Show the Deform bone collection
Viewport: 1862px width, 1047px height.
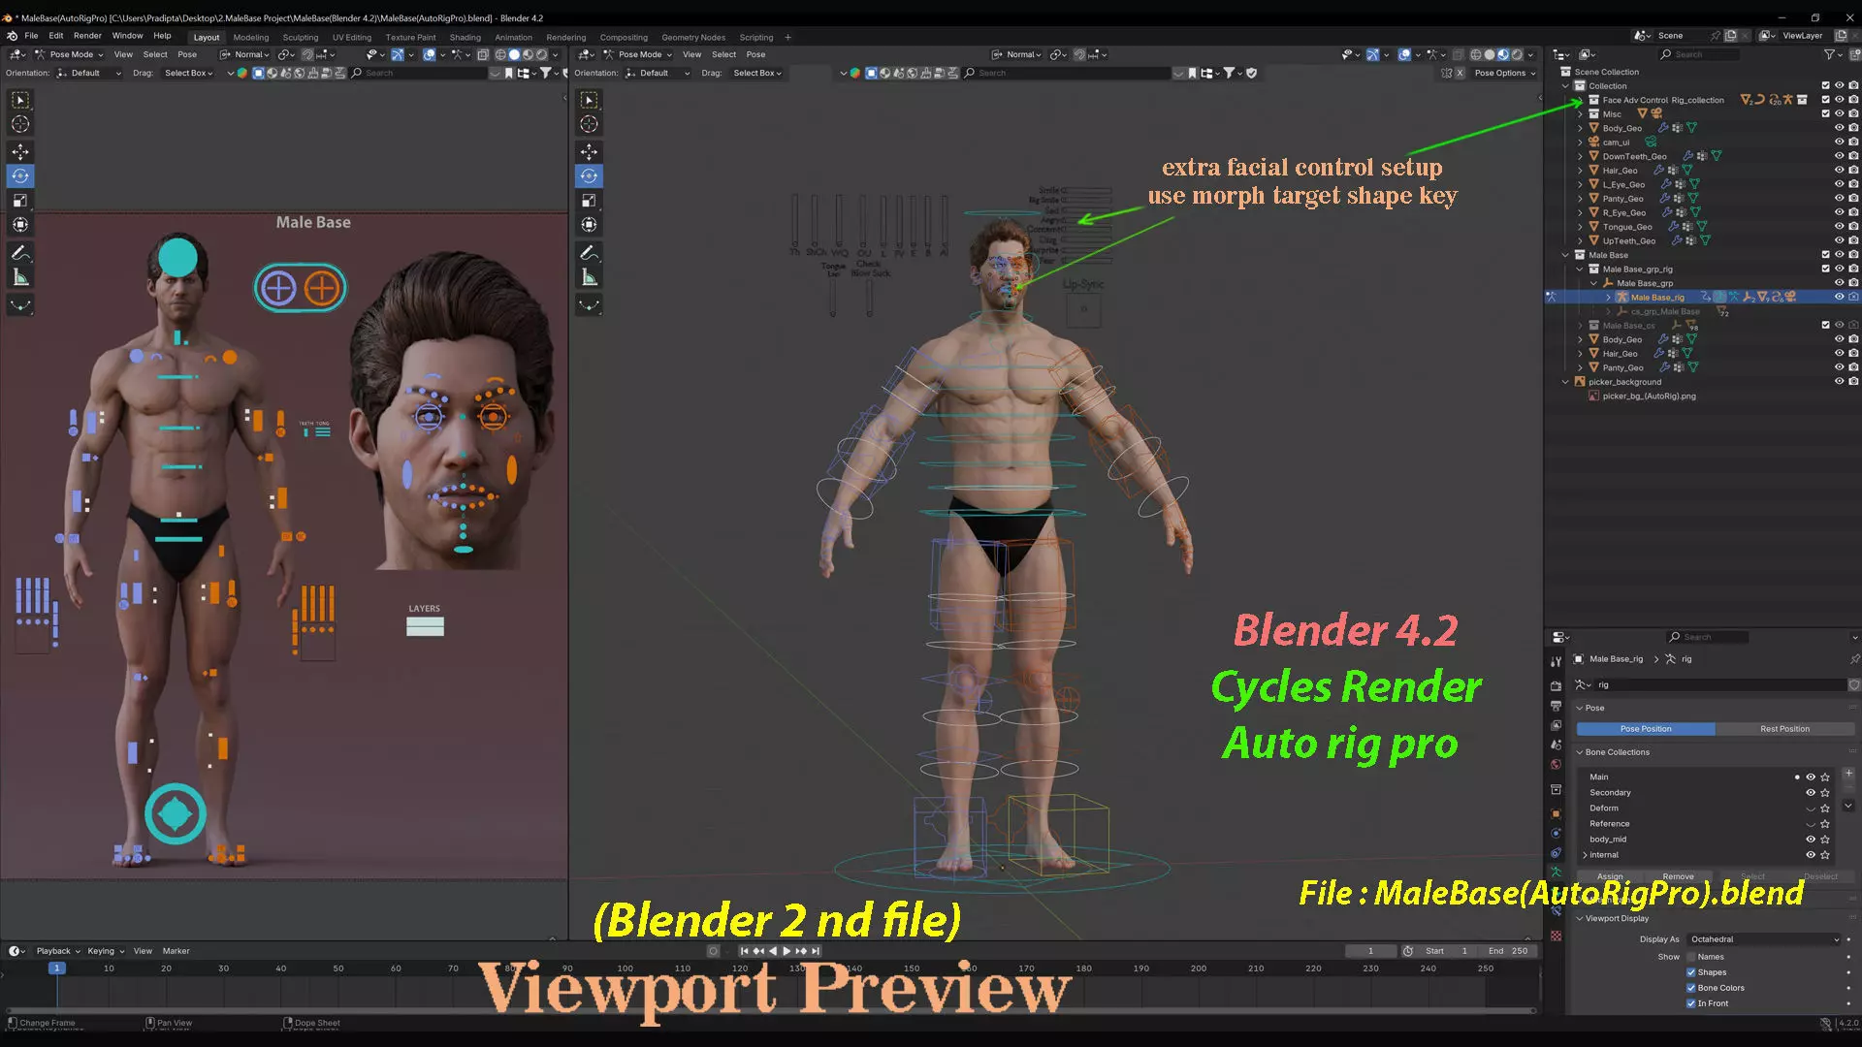1810,809
